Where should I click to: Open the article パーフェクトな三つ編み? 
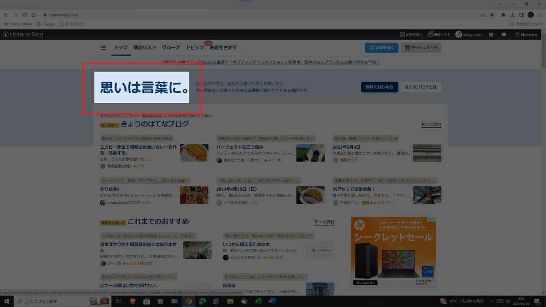click(x=240, y=147)
